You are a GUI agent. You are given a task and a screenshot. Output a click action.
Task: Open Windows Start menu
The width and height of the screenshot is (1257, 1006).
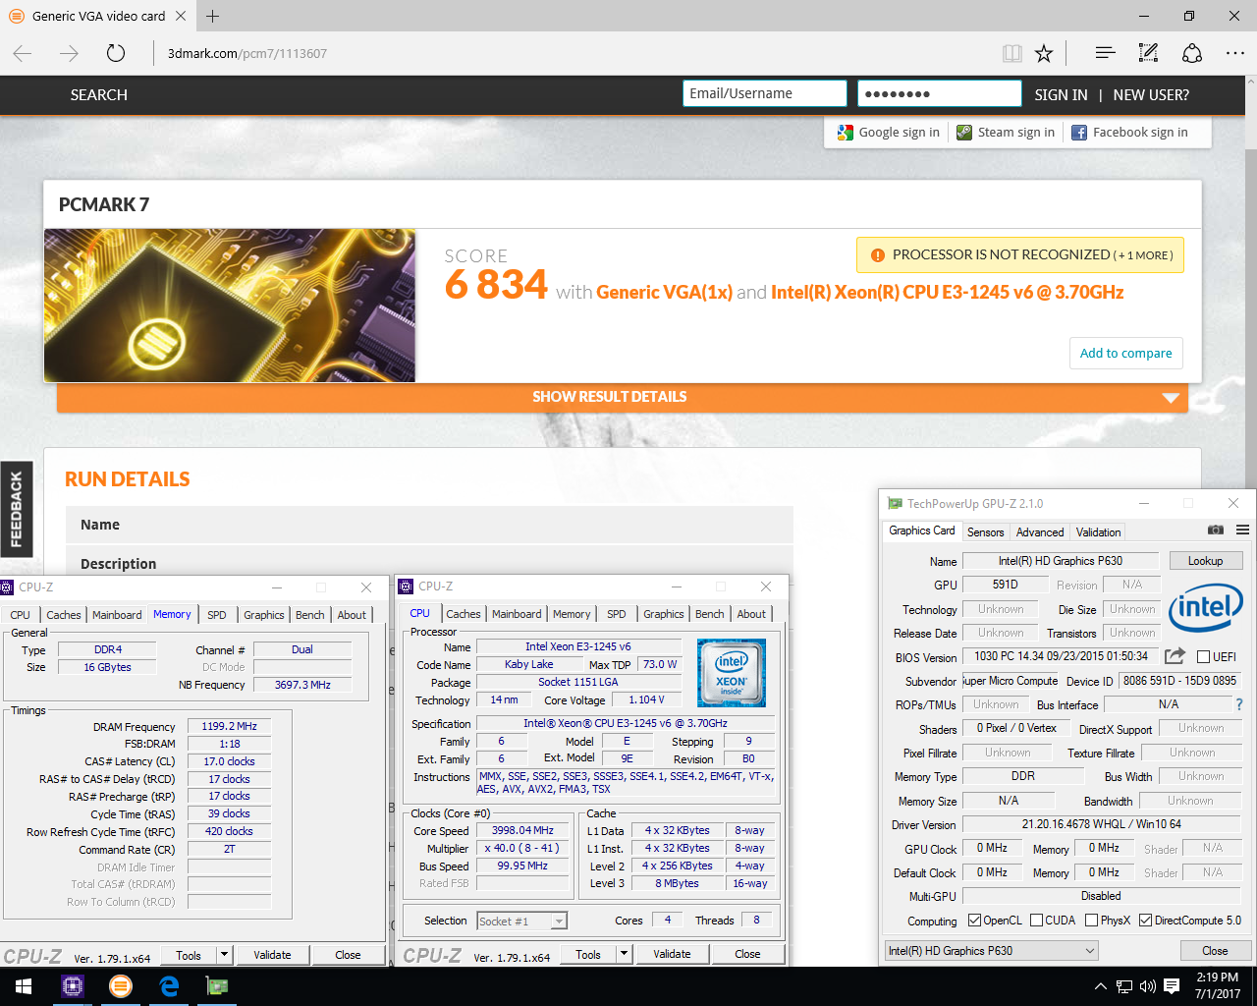[24, 986]
